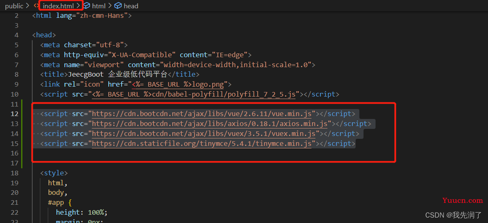Click the closing </script> tag on line 10

(320, 94)
